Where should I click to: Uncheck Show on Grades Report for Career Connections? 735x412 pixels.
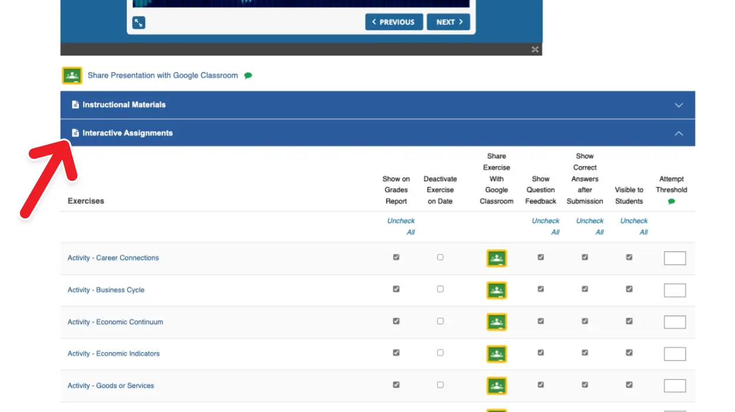[x=396, y=257]
